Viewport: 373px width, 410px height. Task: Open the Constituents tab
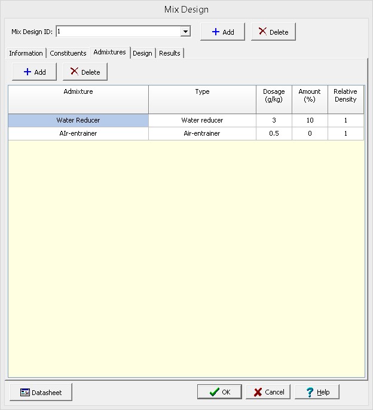click(x=68, y=53)
